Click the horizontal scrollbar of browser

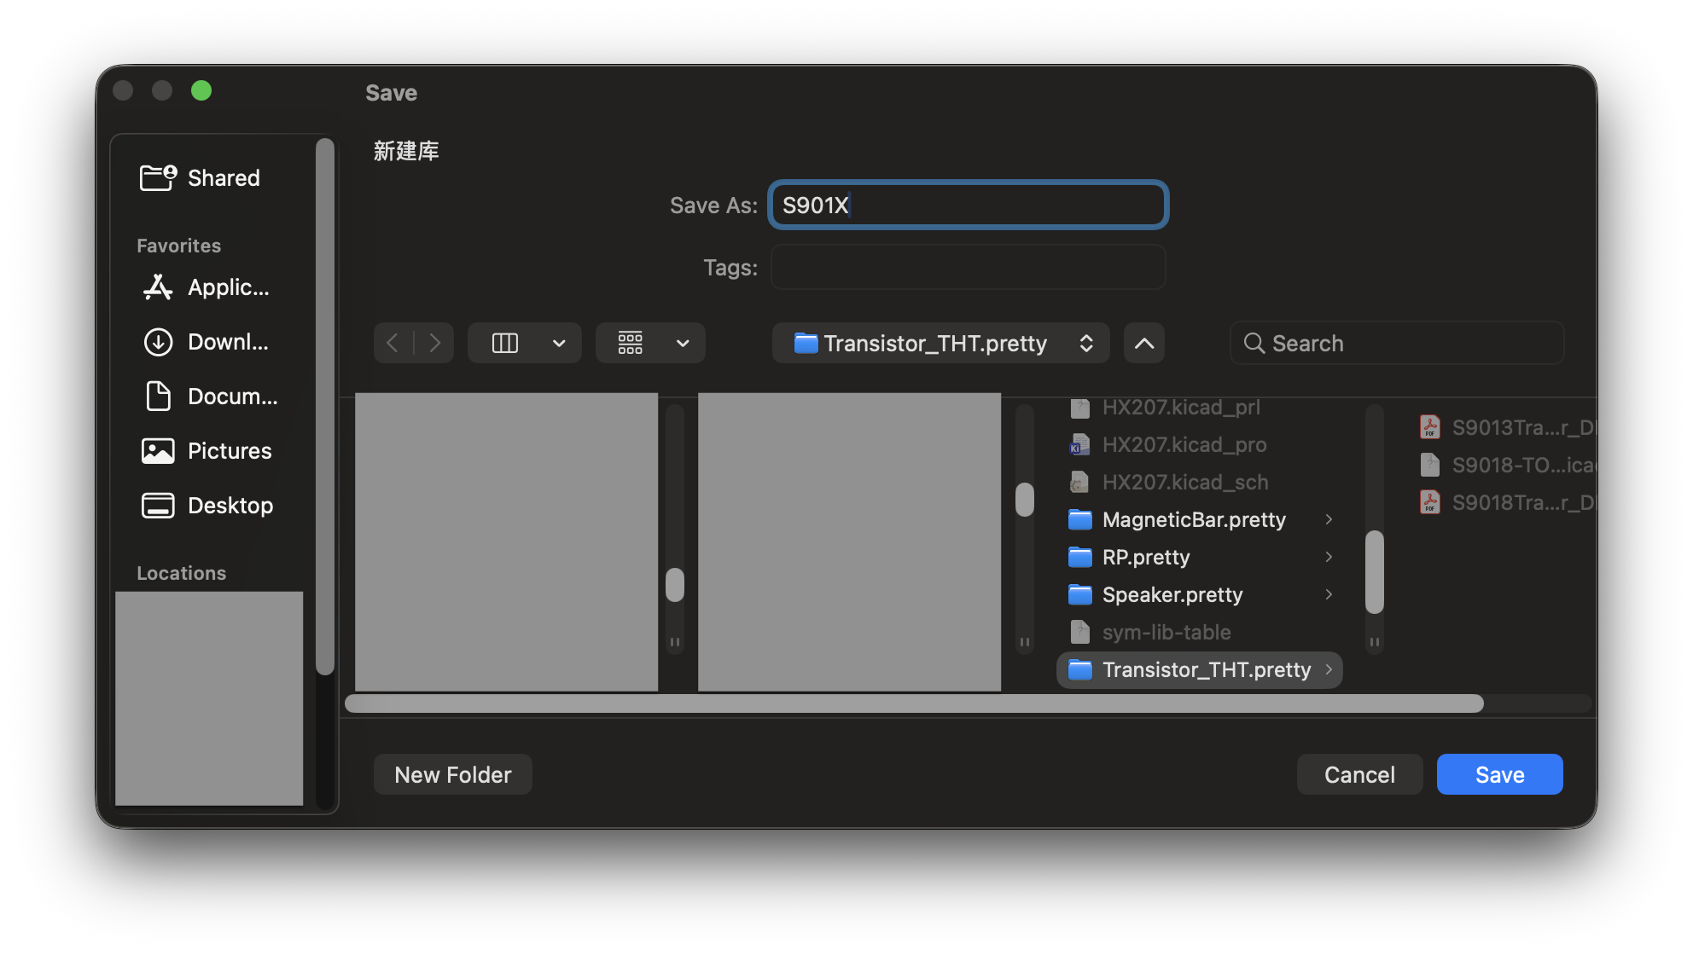tap(913, 703)
